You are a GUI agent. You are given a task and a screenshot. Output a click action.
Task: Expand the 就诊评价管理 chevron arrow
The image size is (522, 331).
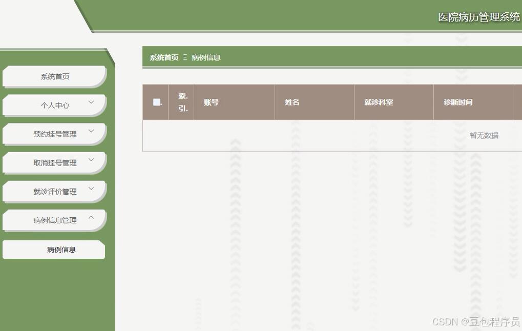tap(91, 189)
